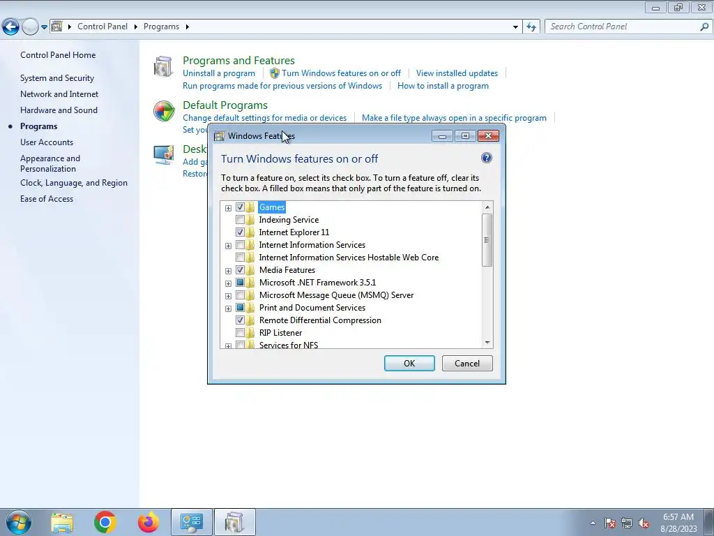
Task: Check the IIS Hostable Web Core checkbox
Action: [x=240, y=257]
